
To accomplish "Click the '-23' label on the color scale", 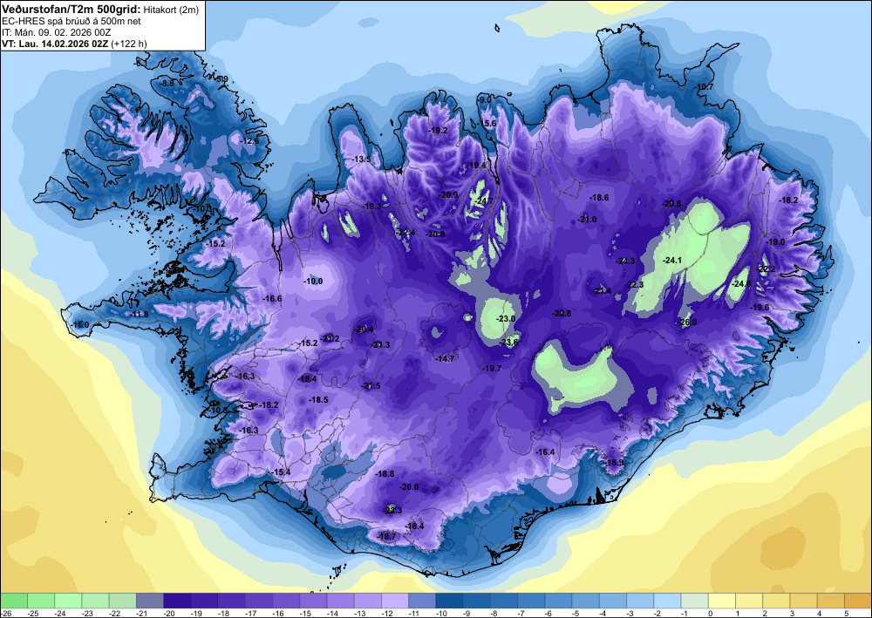I will (x=87, y=613).
